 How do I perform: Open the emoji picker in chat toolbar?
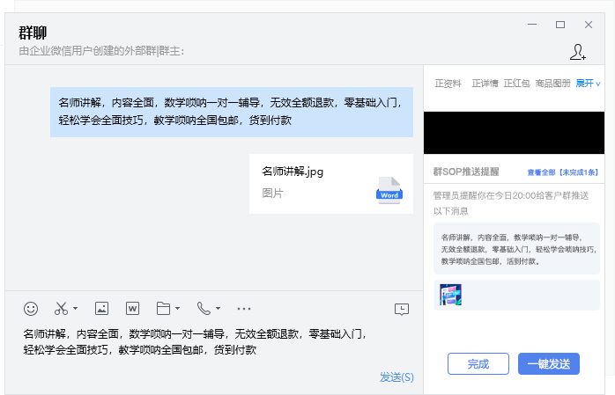coord(31,309)
